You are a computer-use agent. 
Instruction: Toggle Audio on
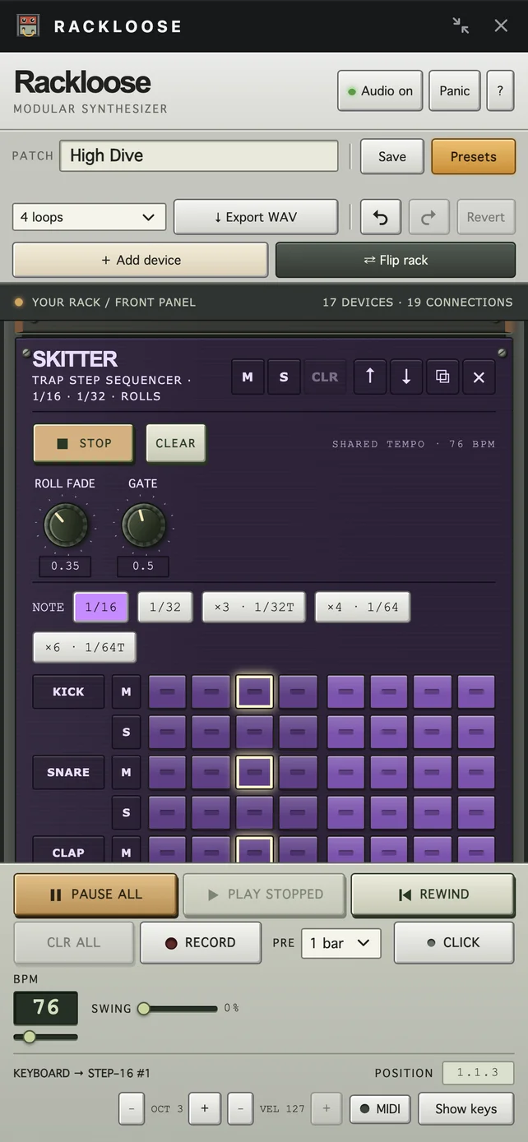pos(380,90)
